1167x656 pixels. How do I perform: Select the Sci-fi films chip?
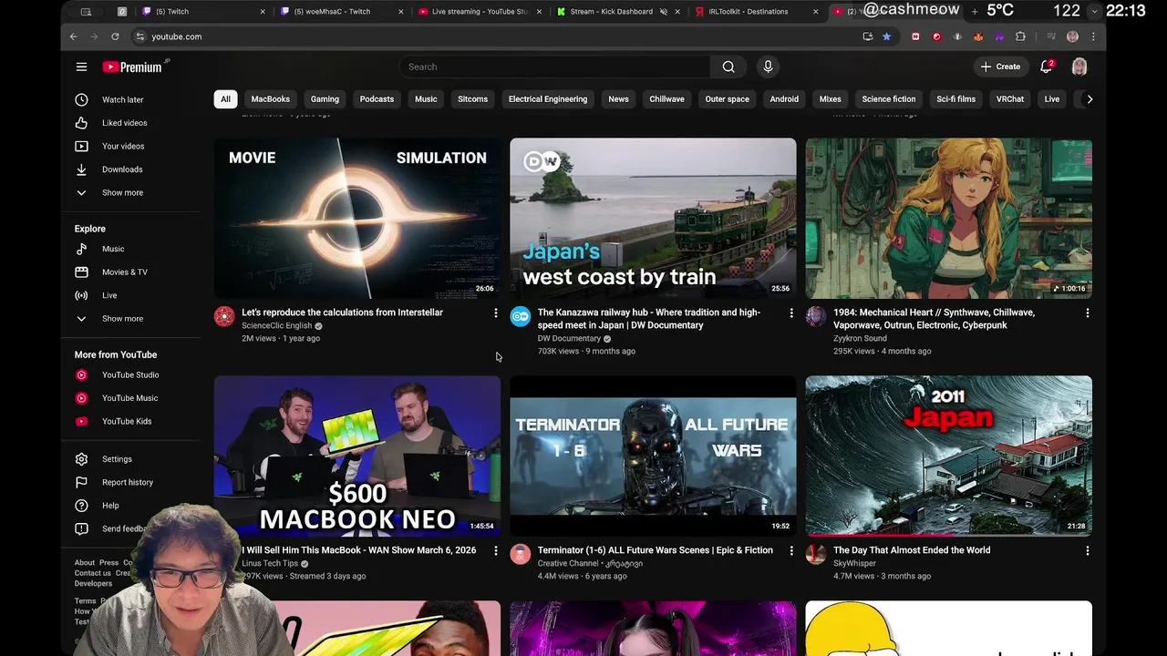(x=955, y=99)
